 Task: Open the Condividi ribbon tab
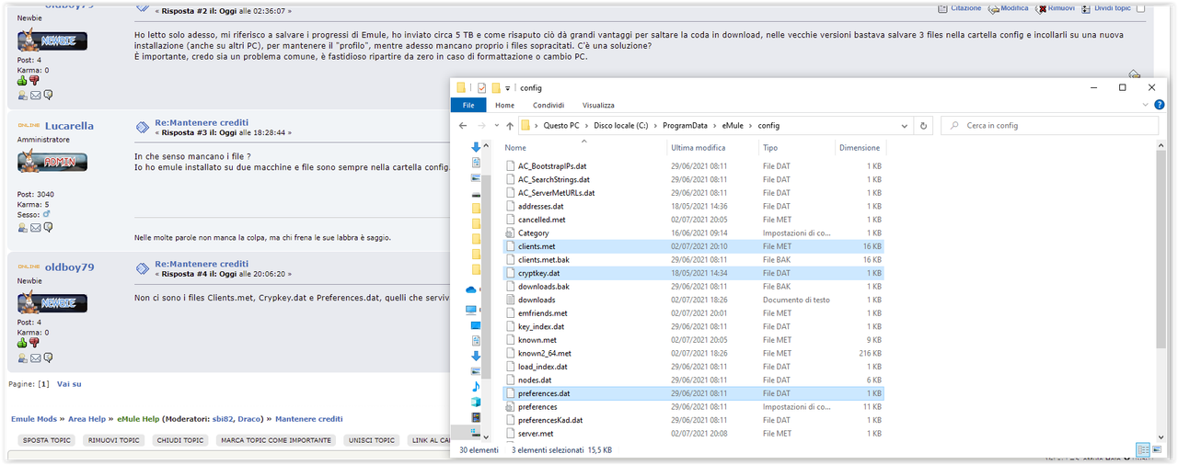click(x=549, y=105)
